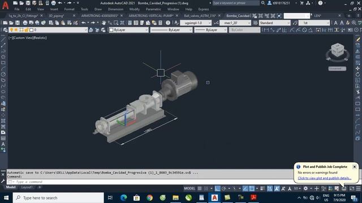Viewport: 362px width, 203px height.
Task: Click the Diameter dimension icon
Action: 304,30
